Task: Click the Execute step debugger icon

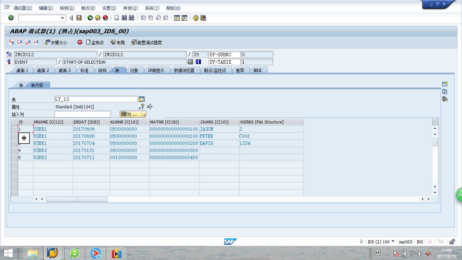Action: pos(20,42)
